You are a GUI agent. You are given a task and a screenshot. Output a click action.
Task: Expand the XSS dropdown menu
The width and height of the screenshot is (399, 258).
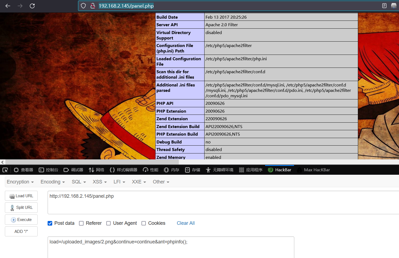coord(100,182)
